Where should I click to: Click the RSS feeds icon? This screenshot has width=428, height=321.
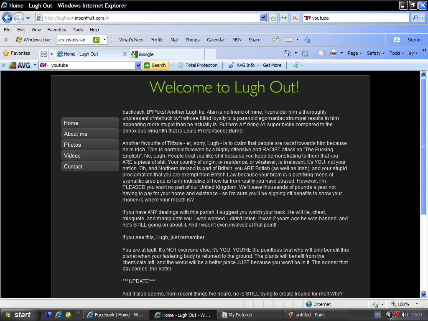(x=305, y=53)
